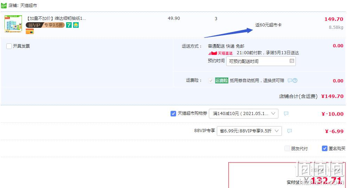
Task: Click the orange credit card icon
Action: tap(30, 32)
